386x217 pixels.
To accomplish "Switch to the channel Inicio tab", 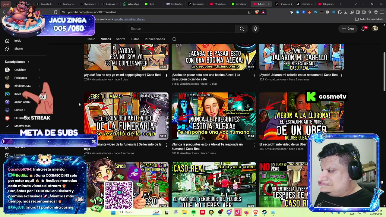I will pos(91,39).
